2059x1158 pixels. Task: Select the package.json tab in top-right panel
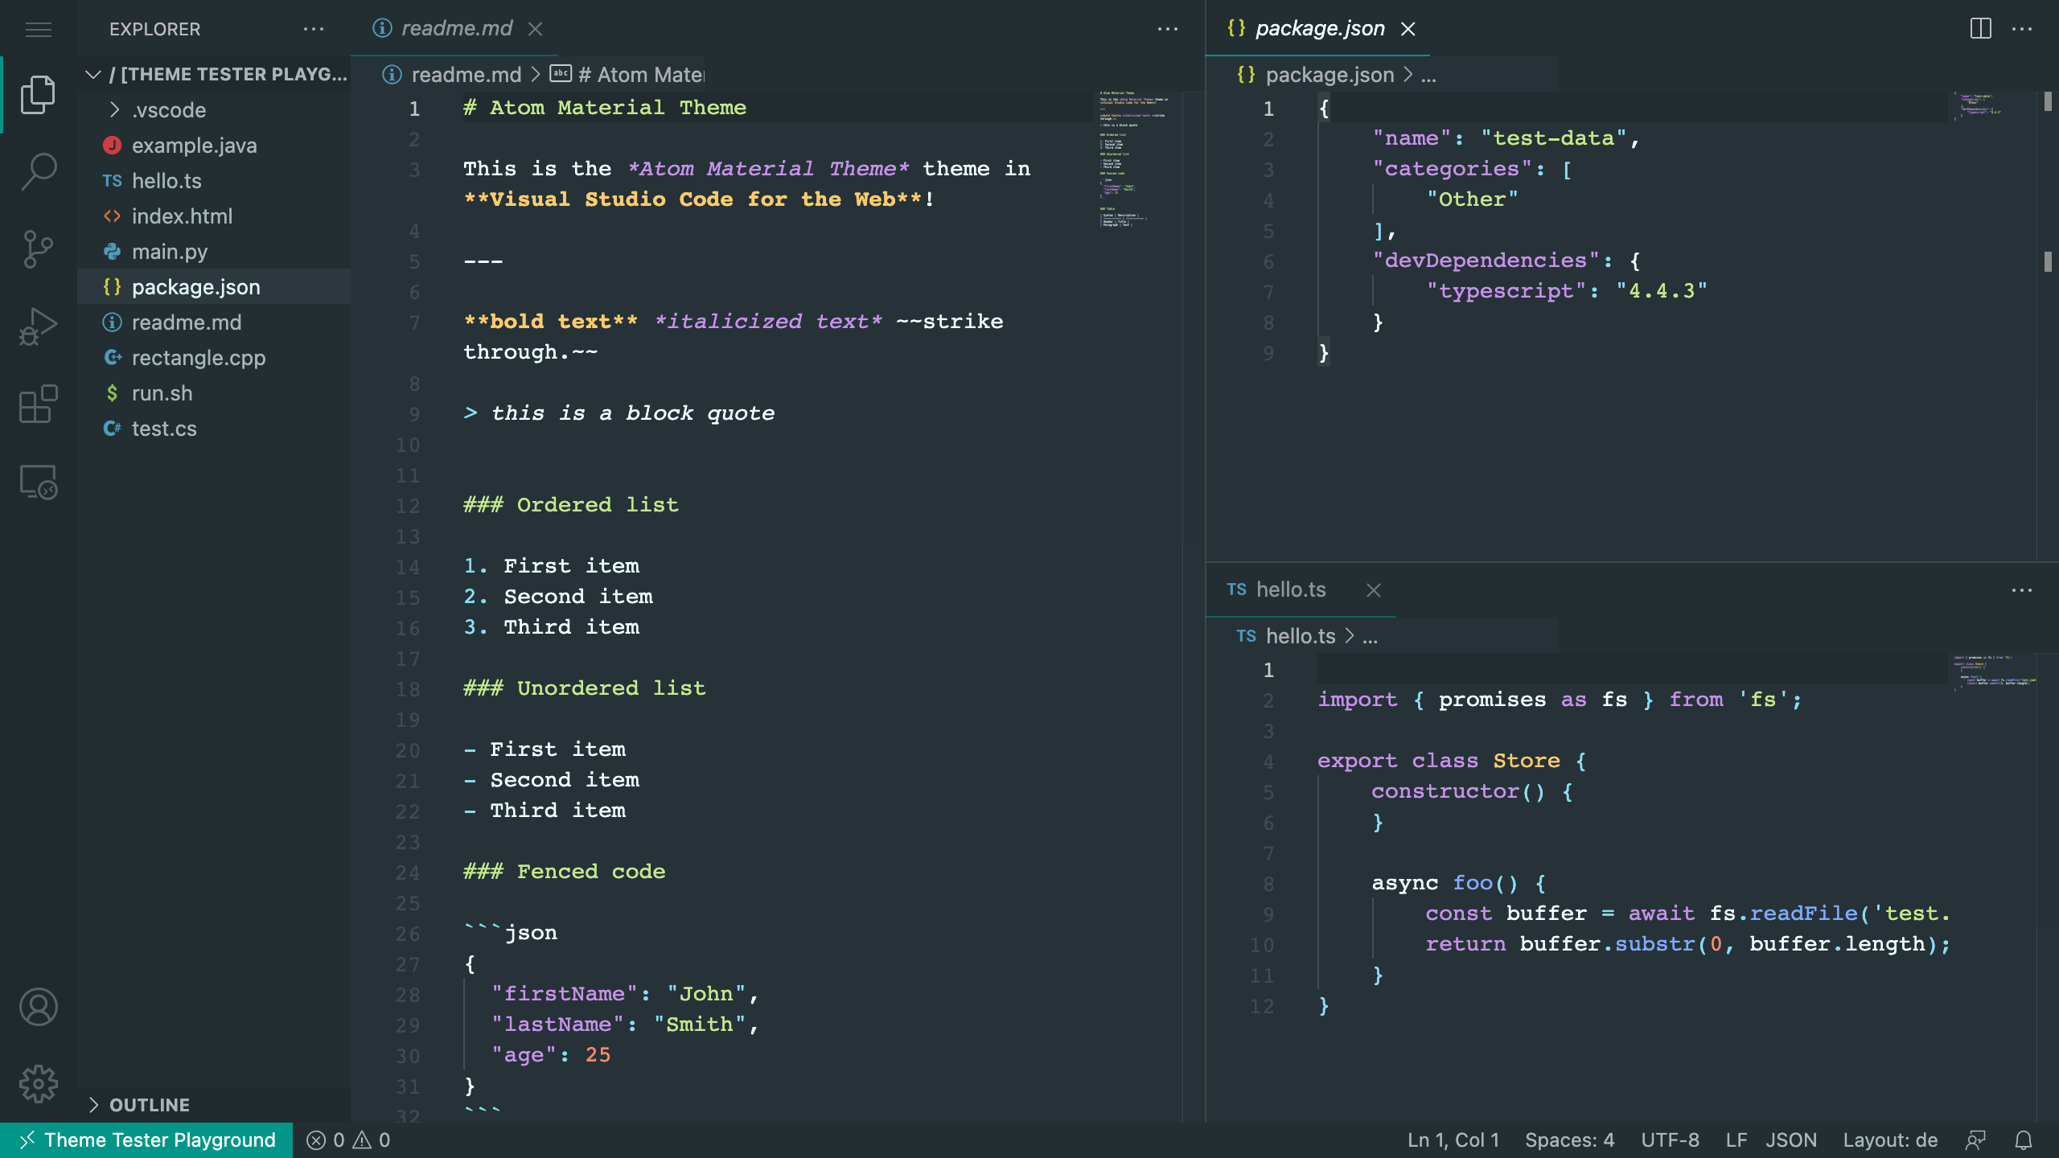pos(1304,27)
